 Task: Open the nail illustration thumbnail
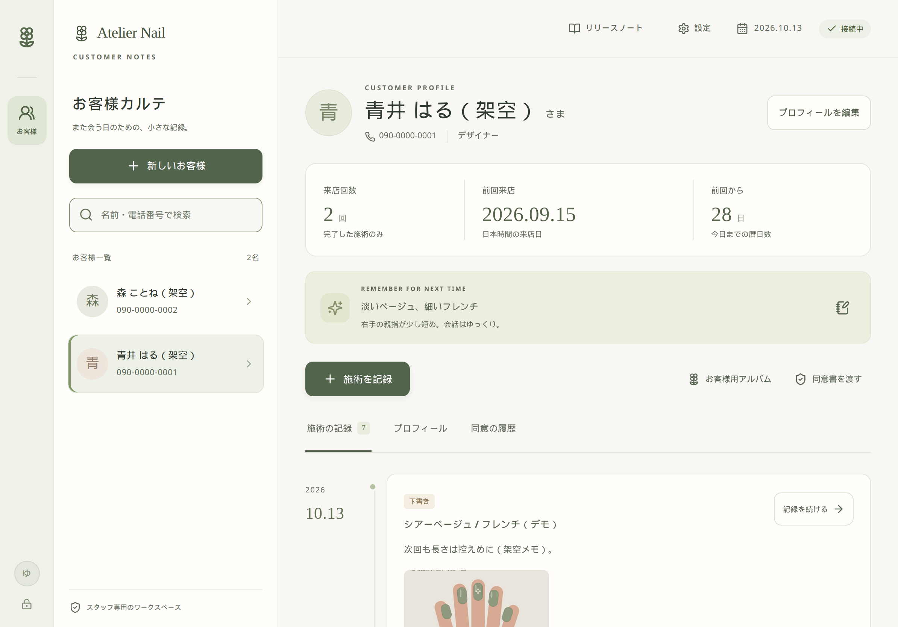point(476,598)
